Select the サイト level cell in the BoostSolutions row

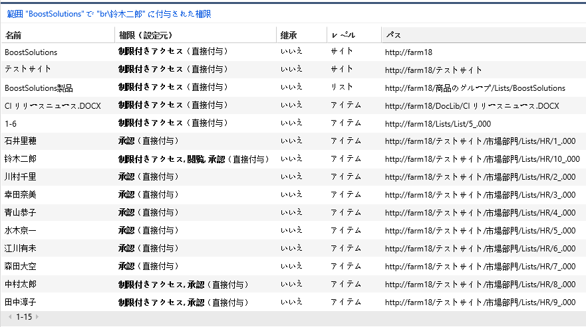pos(342,52)
